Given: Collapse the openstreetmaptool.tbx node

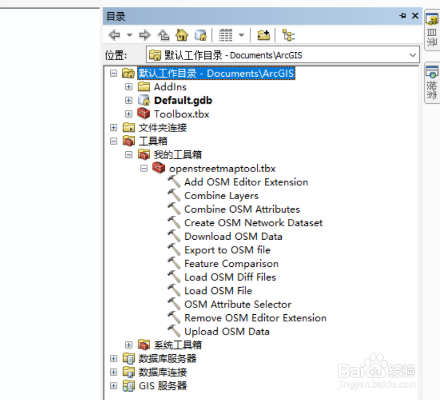Looking at the screenshot, I should 144,168.
